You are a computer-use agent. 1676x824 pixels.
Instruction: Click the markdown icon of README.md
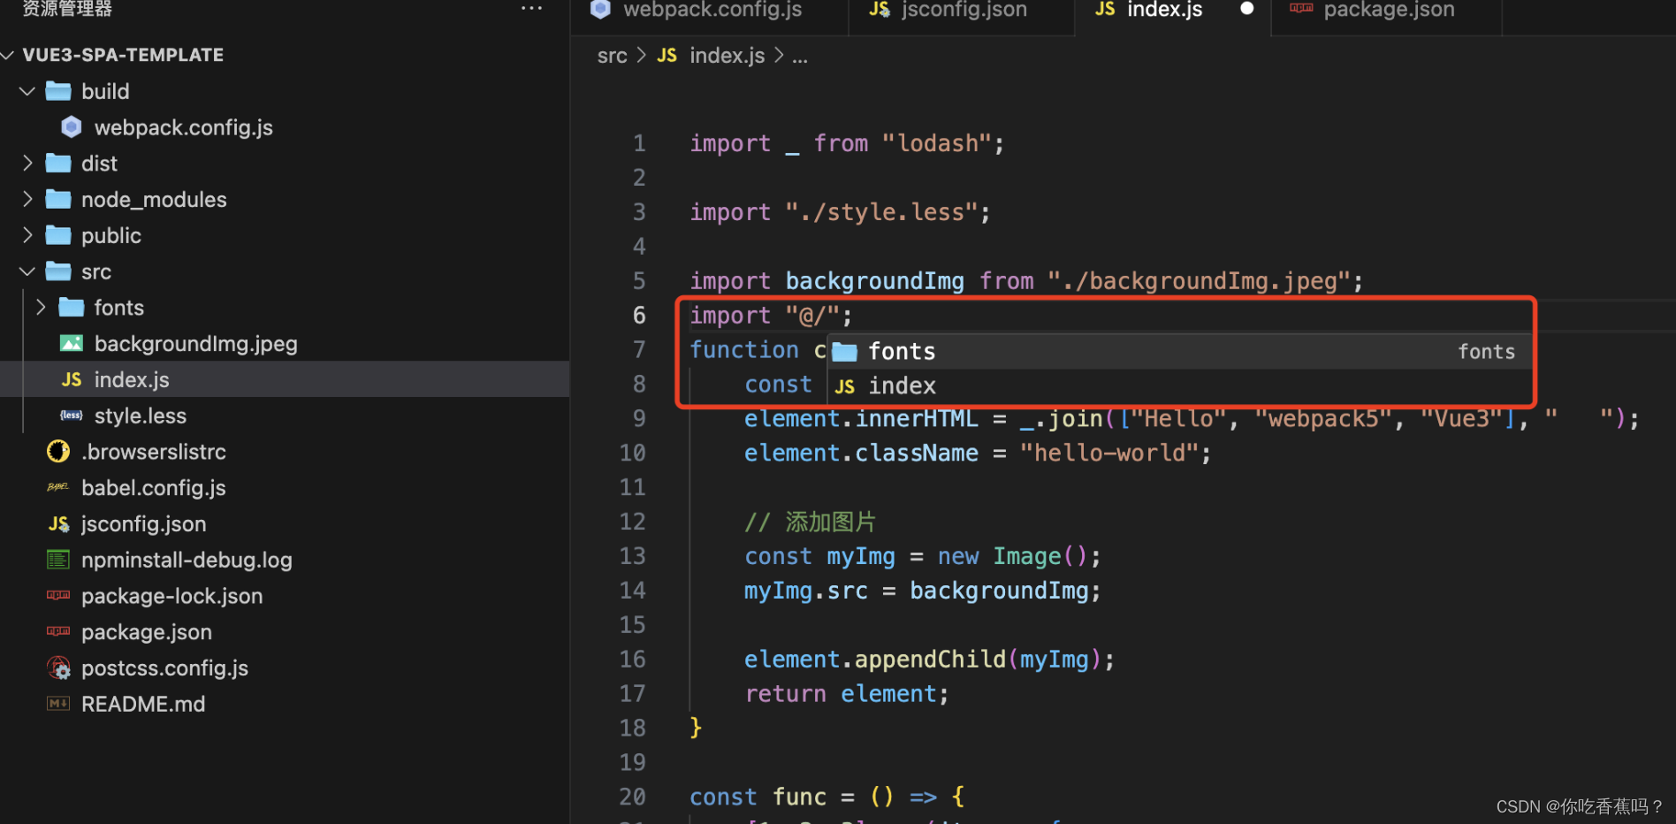tap(58, 704)
